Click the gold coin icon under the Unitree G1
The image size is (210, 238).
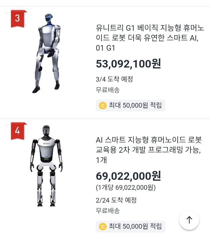coord(102,105)
